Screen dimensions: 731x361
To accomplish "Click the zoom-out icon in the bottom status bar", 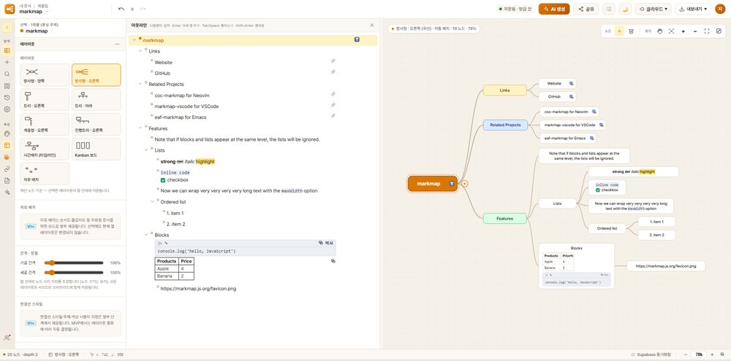I will (x=686, y=354).
